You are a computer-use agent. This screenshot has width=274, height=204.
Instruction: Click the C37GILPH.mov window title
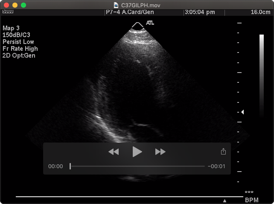140,5
